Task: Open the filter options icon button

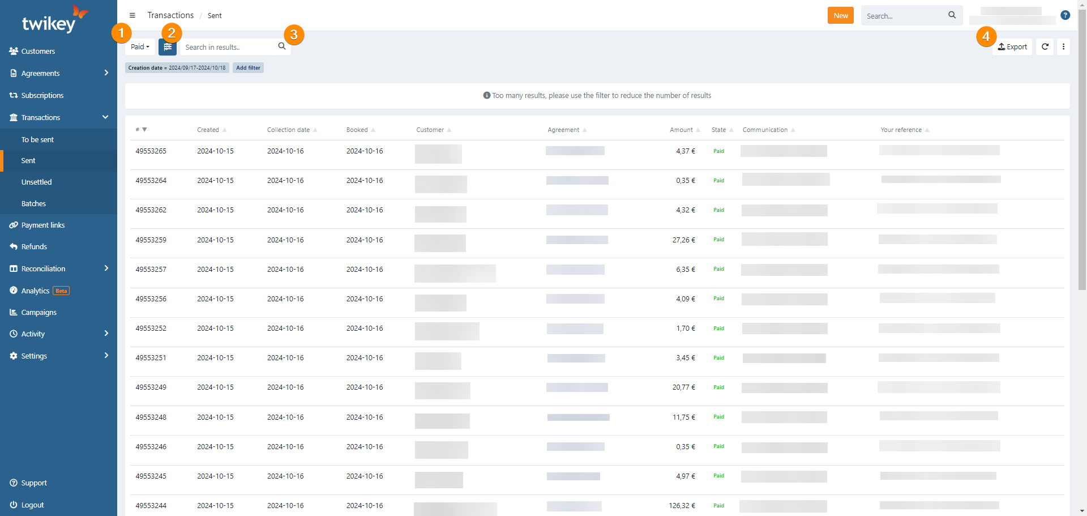Action: coord(168,47)
